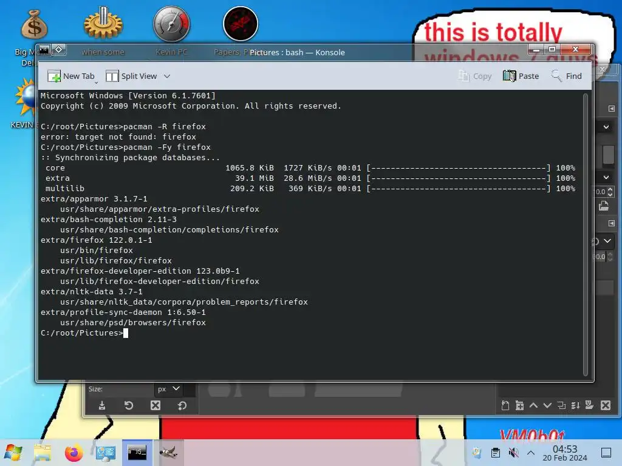Click 'extra/profile-sync-daemon 1:6.50-1' line
The height and width of the screenshot is (466, 622).
tap(123, 312)
